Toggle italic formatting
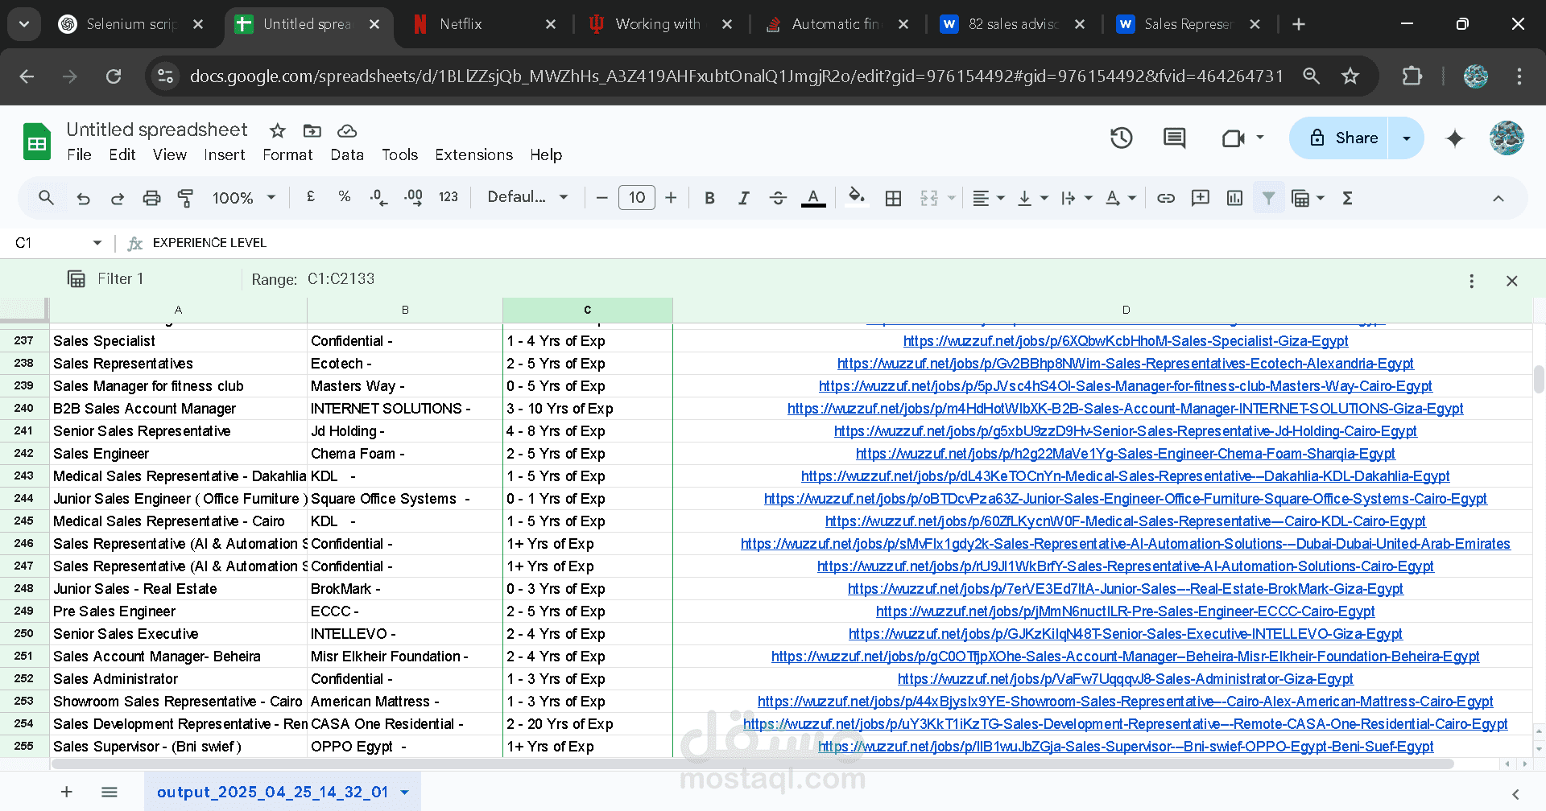The width and height of the screenshot is (1546, 811). (743, 198)
